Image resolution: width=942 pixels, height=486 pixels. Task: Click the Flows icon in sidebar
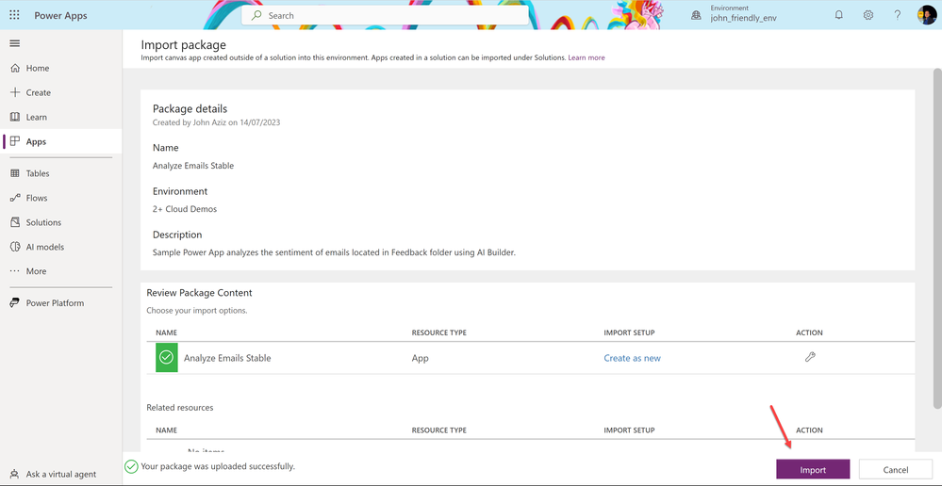point(16,198)
